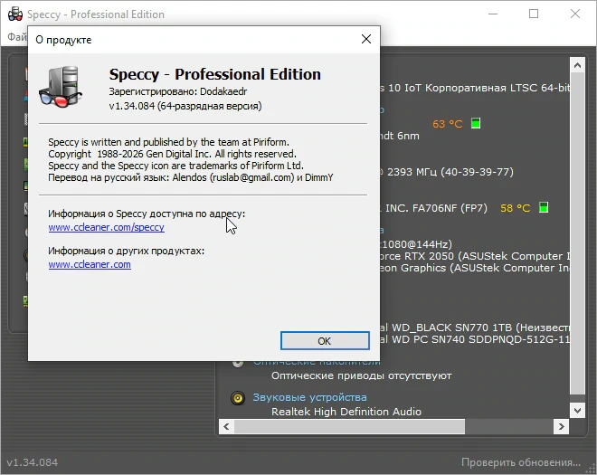Viewport: 597px width, 475px height.
Task: Click the Speccy computer logo in the About dialog
Action: (x=61, y=87)
